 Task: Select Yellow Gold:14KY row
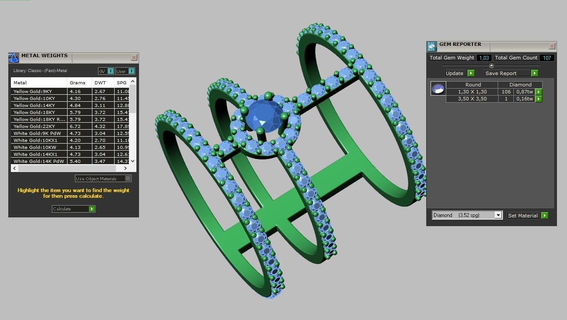pyautogui.click(x=70, y=105)
